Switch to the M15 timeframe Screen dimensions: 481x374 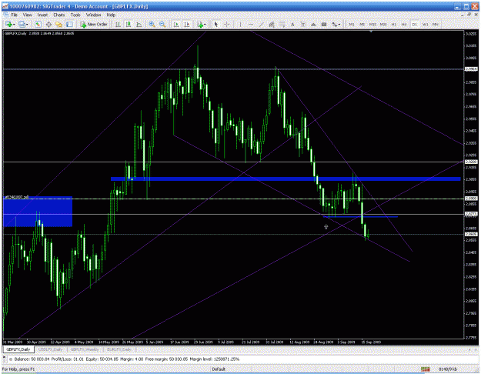pos(372,24)
